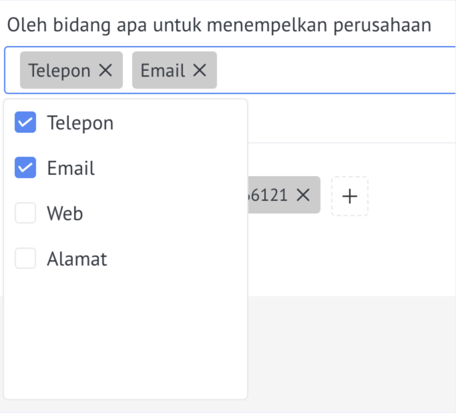Click the Email chip text in the field
456x413 pixels.
tap(163, 70)
